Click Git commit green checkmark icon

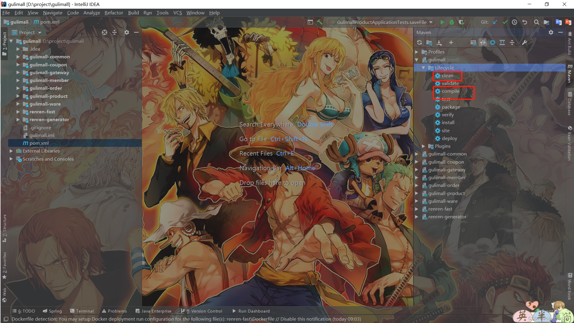[x=505, y=22]
